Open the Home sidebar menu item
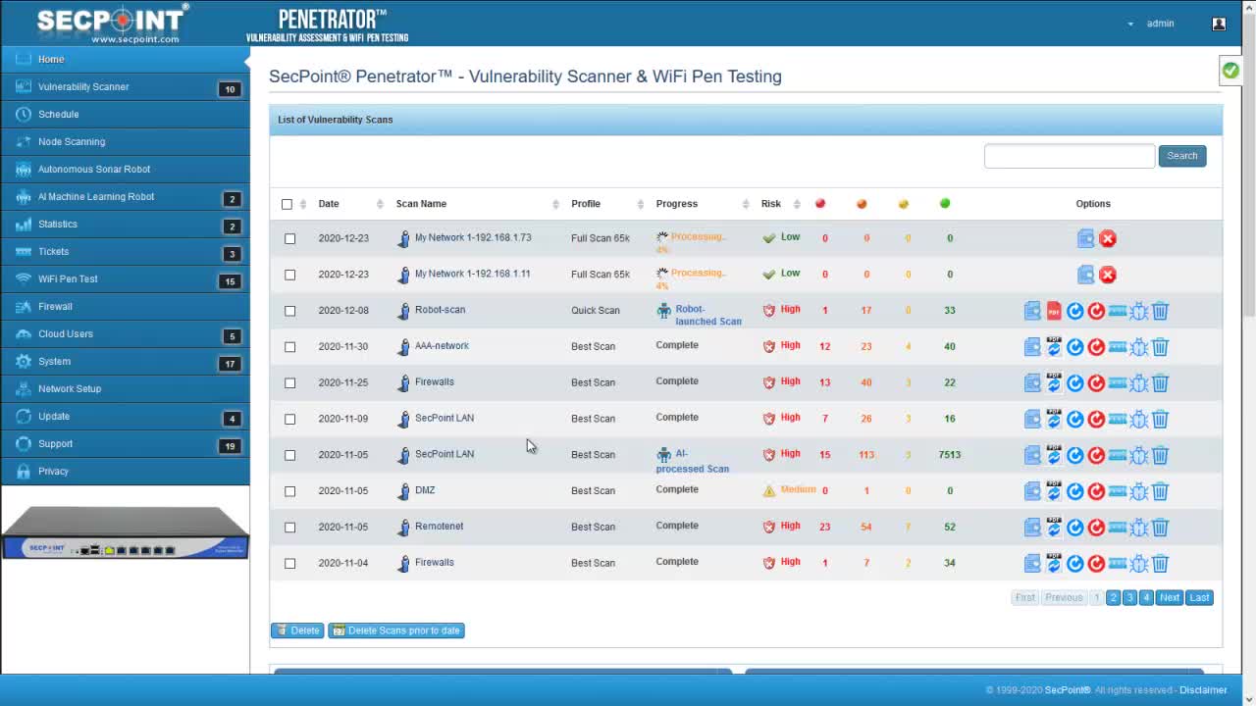 click(x=125, y=59)
